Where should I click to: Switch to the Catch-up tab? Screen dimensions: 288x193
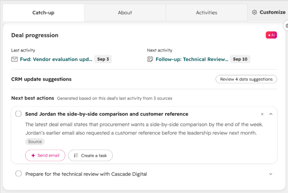(43, 13)
